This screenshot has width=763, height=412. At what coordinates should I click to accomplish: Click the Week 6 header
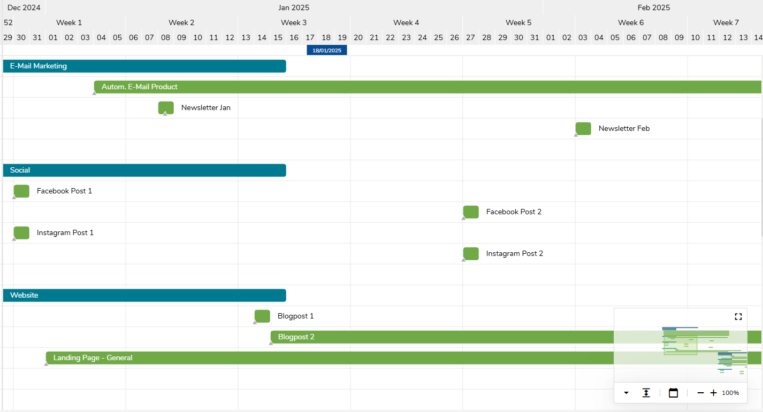coord(631,22)
